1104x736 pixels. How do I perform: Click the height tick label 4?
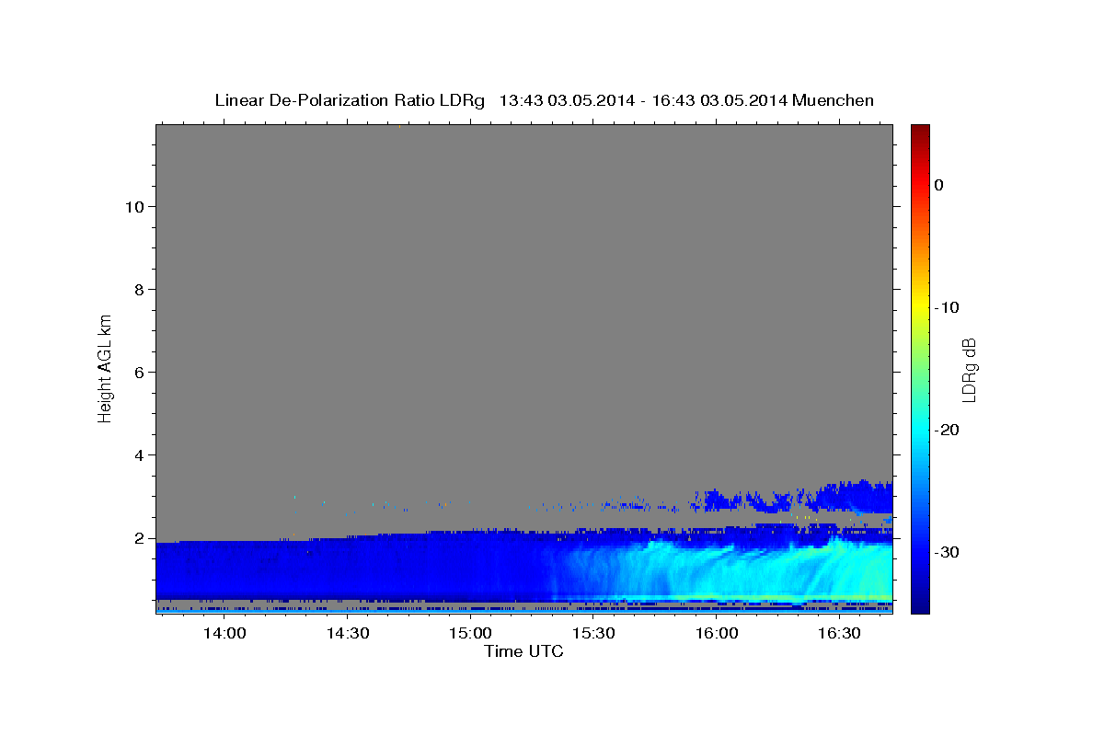click(139, 455)
